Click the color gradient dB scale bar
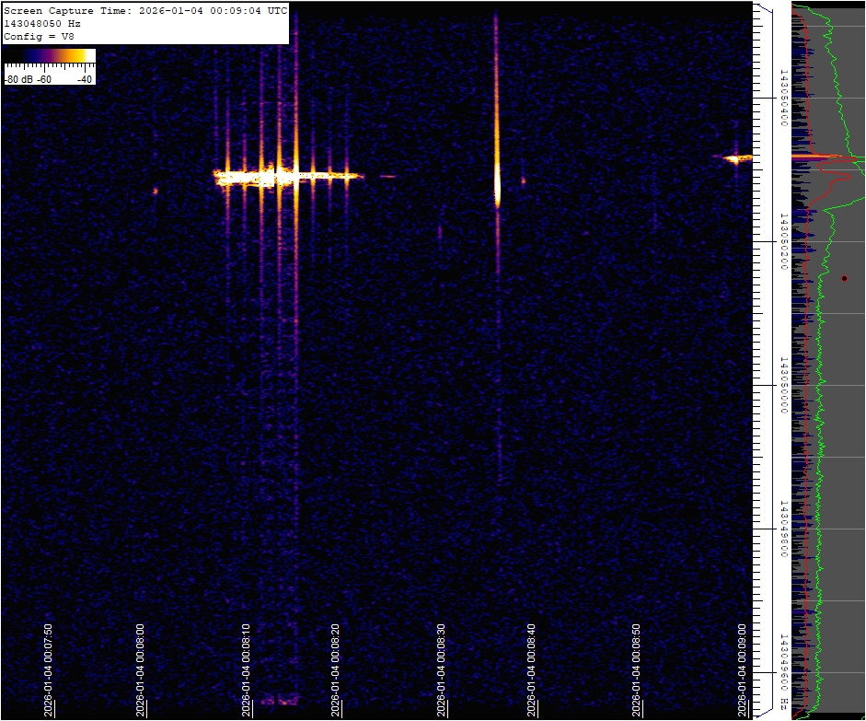This screenshot has width=866, height=721. (50, 56)
